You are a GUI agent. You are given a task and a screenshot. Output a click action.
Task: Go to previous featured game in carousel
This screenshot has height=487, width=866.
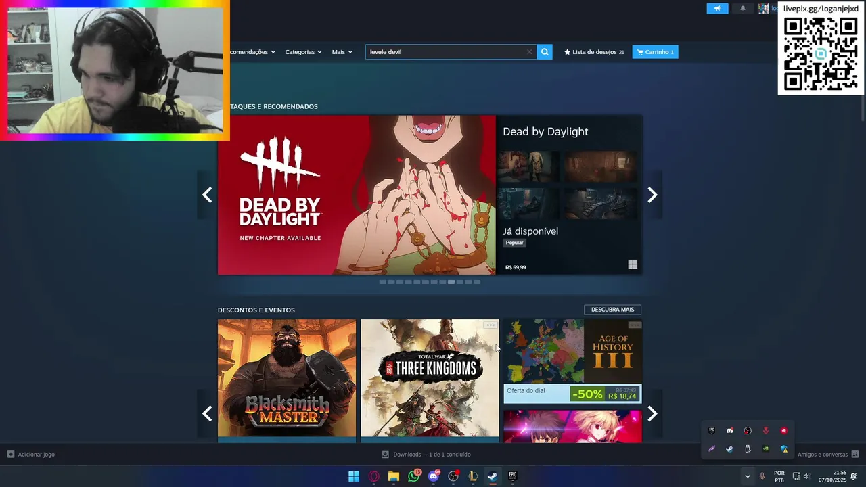[207, 195]
